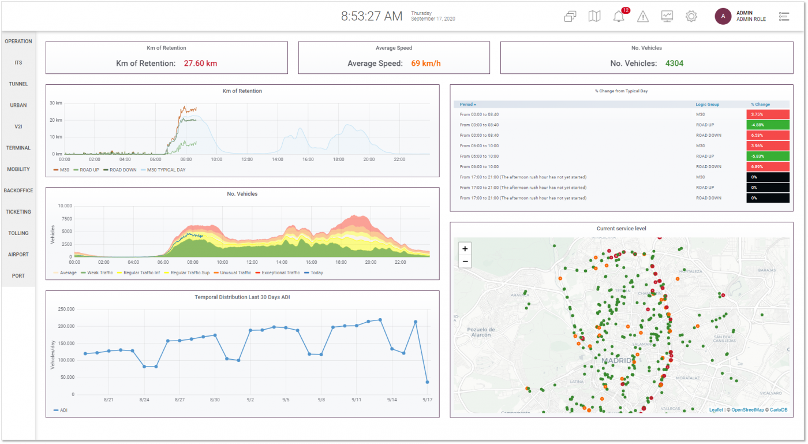Click the 6.89% red change cell
The width and height of the screenshot is (808, 444).
[768, 166]
